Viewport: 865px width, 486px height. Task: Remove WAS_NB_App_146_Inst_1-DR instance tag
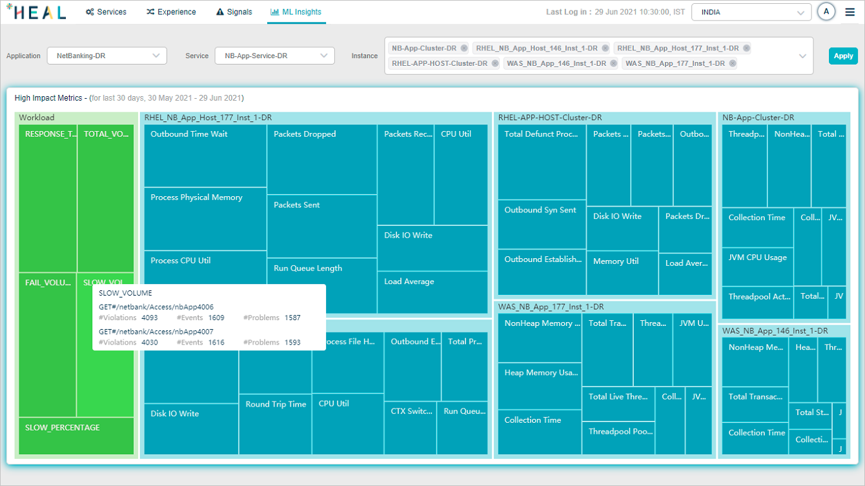coord(614,63)
